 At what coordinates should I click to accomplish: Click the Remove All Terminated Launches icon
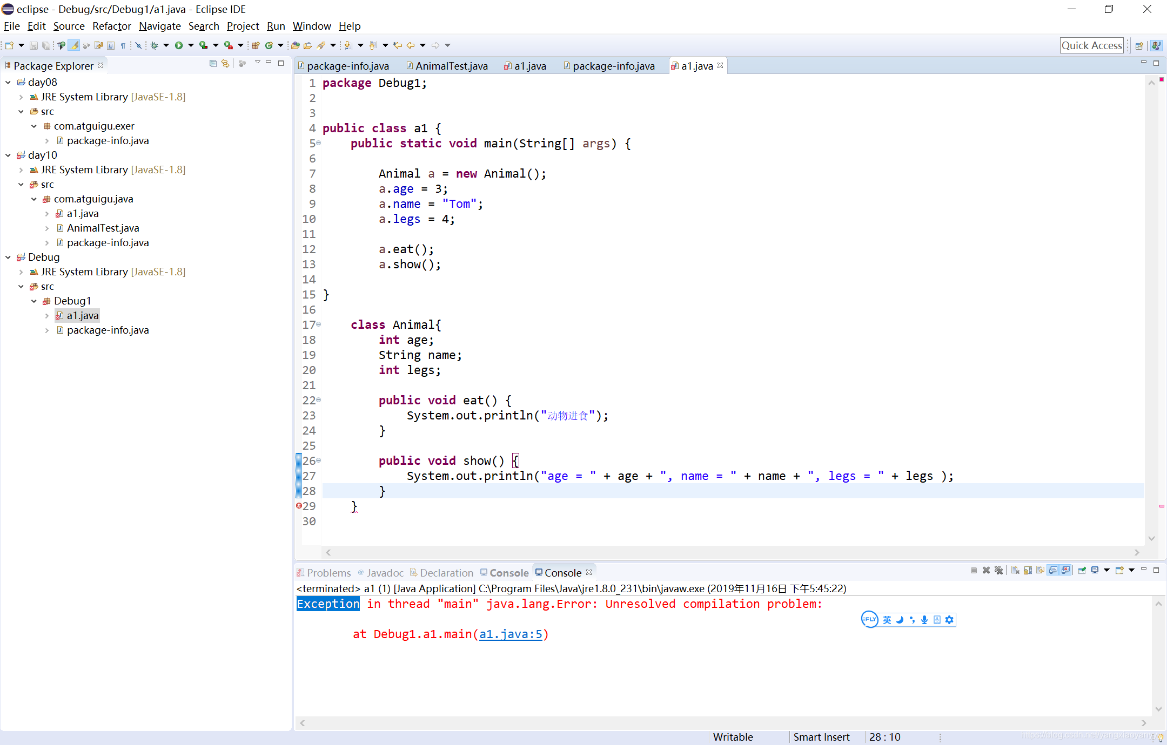click(x=998, y=570)
